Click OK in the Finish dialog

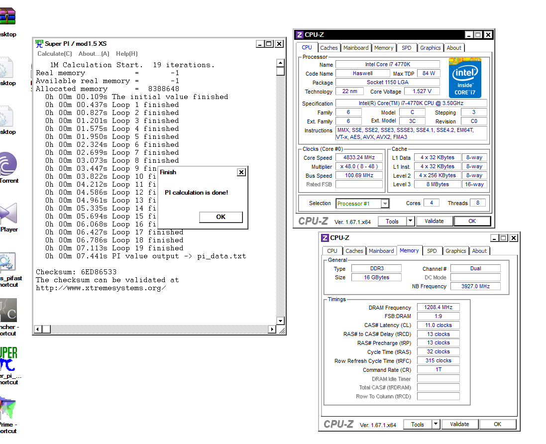point(221,217)
